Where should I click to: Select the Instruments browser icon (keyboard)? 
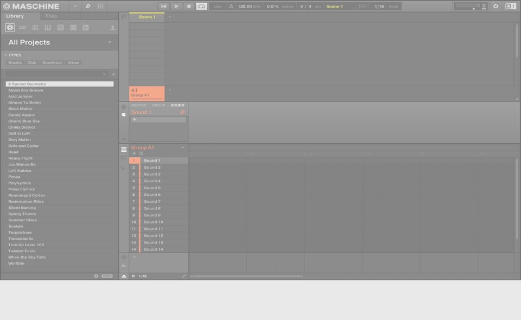coord(48,28)
